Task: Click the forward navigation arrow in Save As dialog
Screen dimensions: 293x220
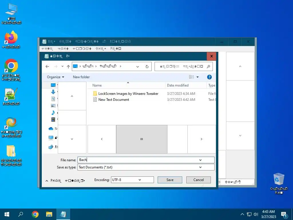Action: coord(56,66)
